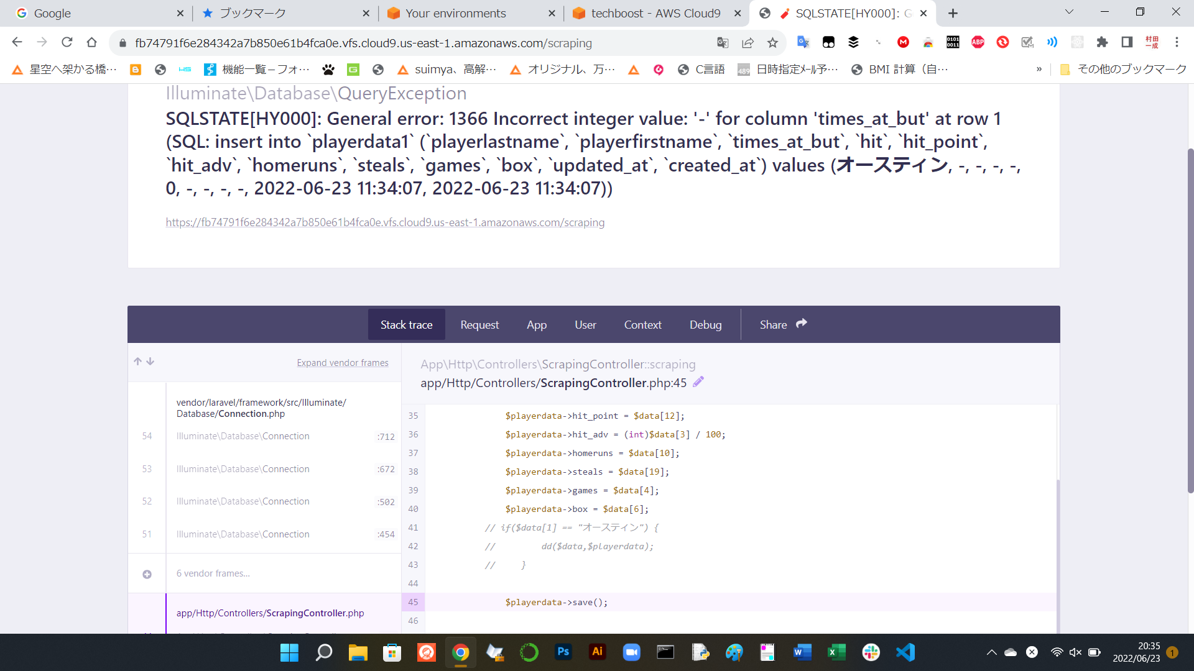Open the Debug tab

click(705, 325)
